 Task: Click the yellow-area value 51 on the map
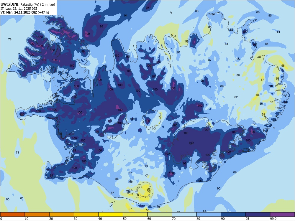click(x=149, y=189)
